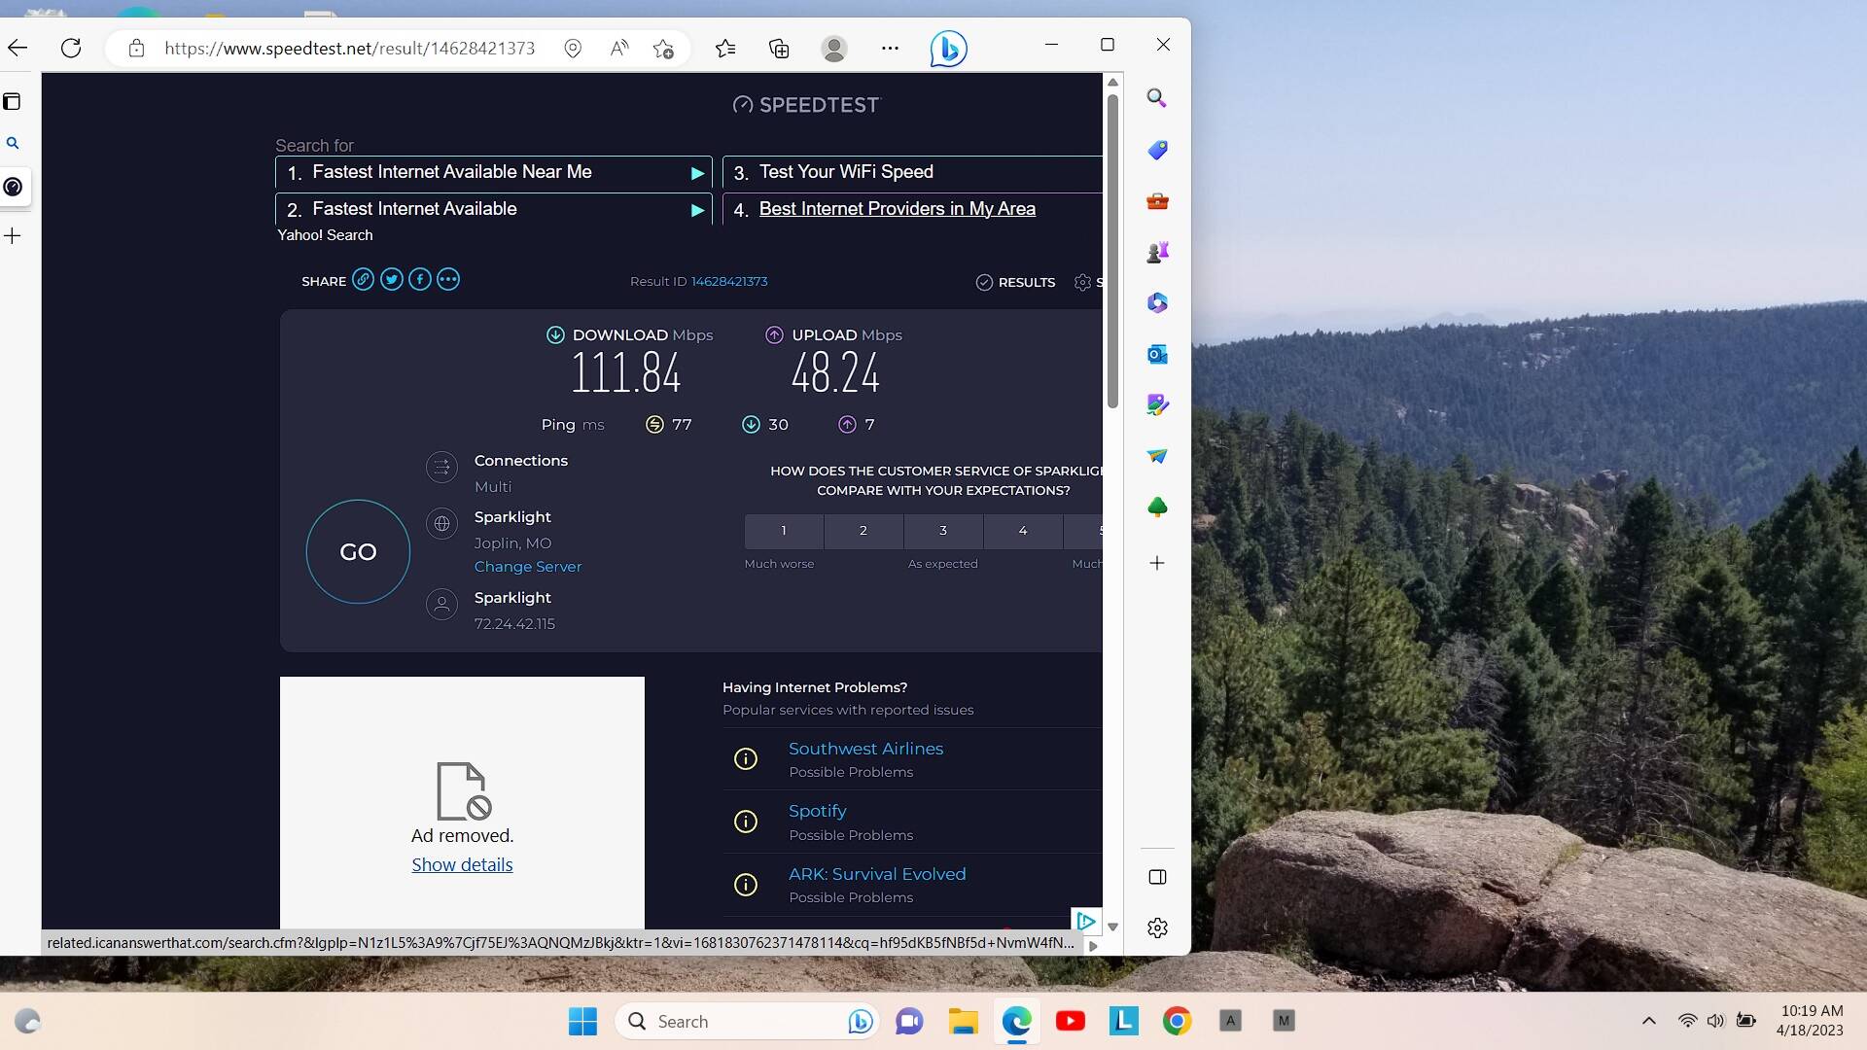Click Show details for removed ad
This screenshot has width=1867, height=1050.
click(462, 864)
